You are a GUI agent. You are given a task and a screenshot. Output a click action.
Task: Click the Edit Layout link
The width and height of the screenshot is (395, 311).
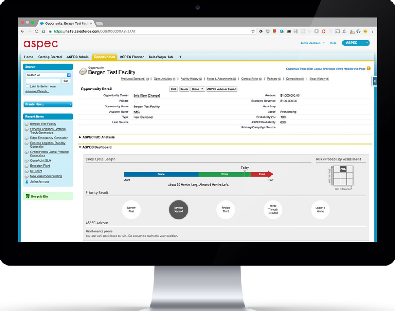pyautogui.click(x=315, y=69)
